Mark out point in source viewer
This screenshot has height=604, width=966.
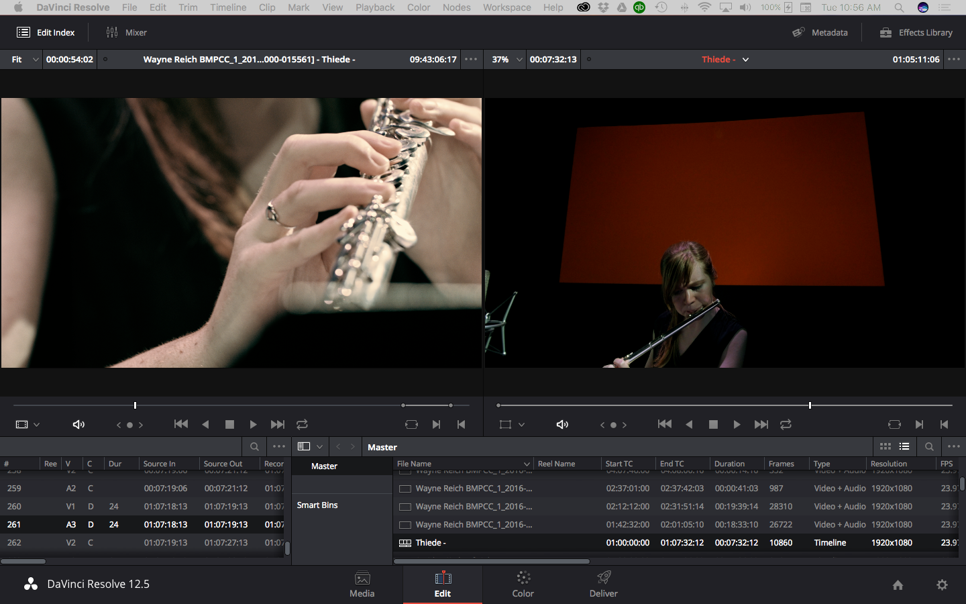pos(461,424)
